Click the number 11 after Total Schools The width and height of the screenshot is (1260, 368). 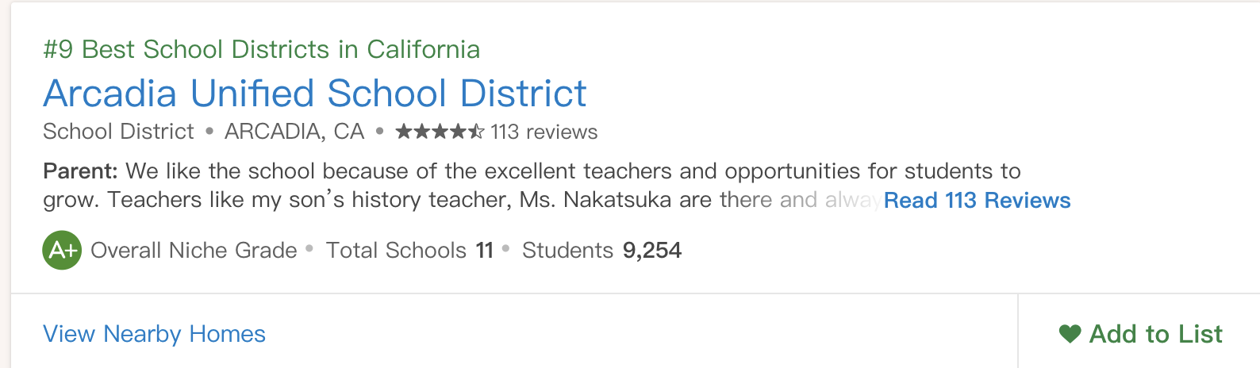tap(484, 251)
